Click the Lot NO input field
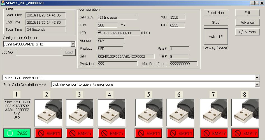This screenshot has height=140, width=265. [x=39, y=52]
